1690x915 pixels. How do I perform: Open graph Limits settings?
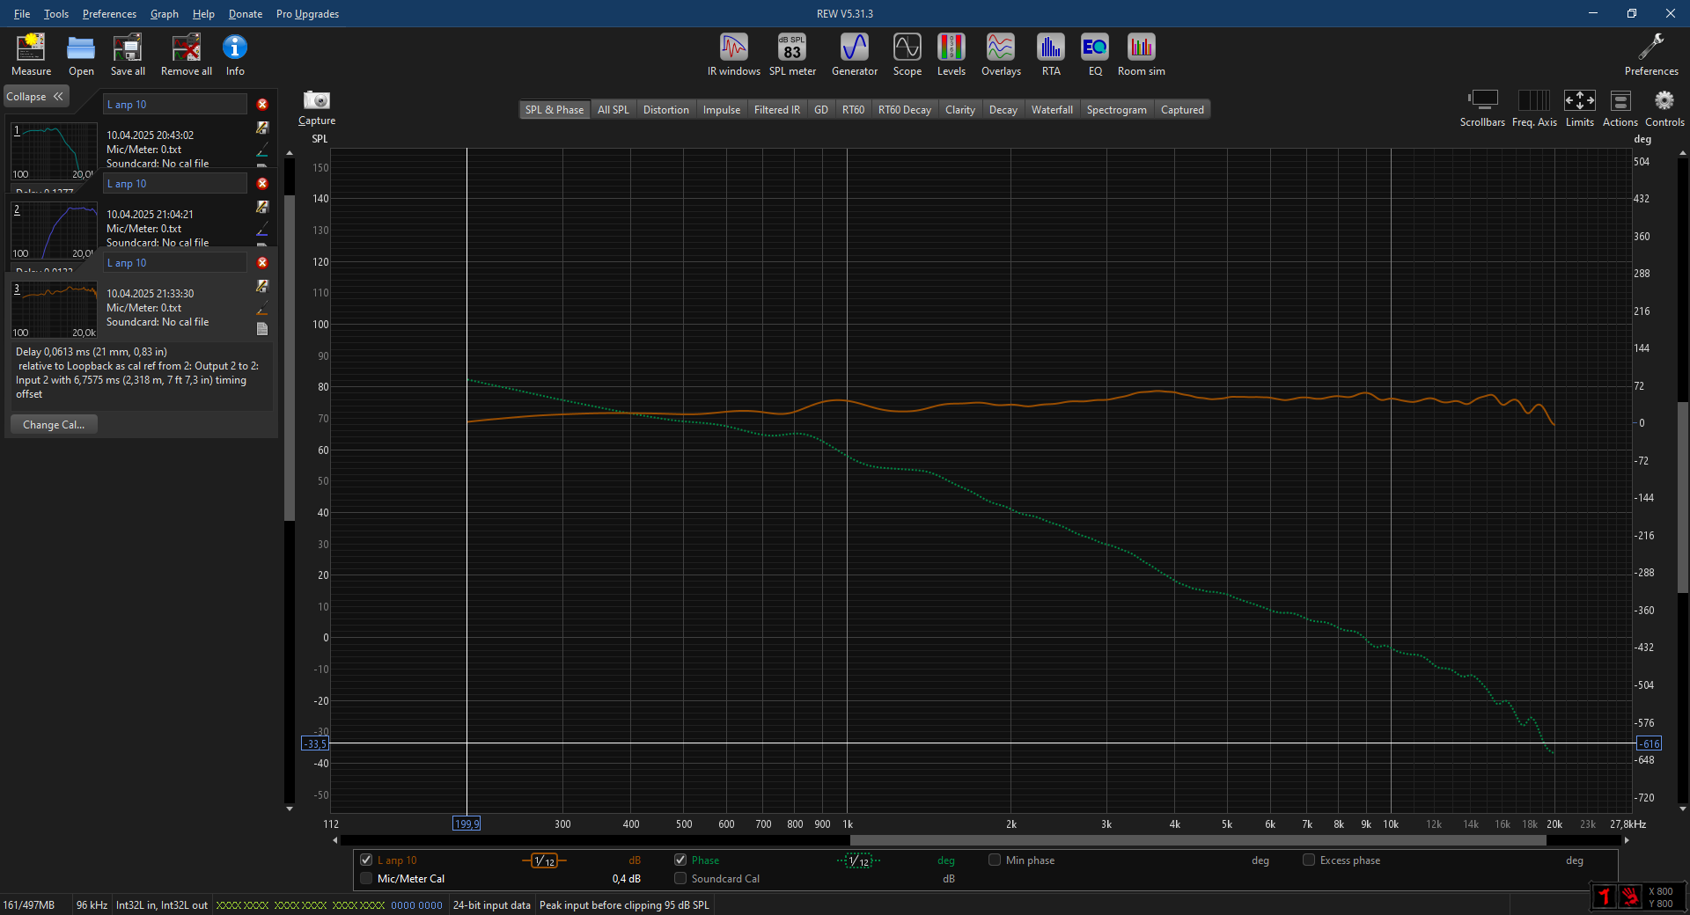click(1579, 108)
